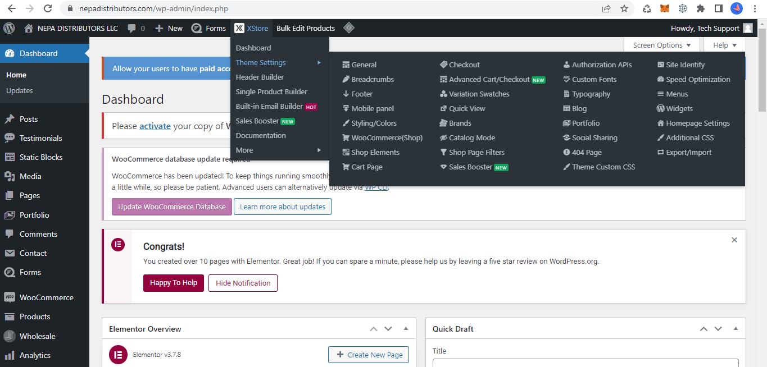Open the Contact envelope icon in sidebar

(x=10, y=253)
